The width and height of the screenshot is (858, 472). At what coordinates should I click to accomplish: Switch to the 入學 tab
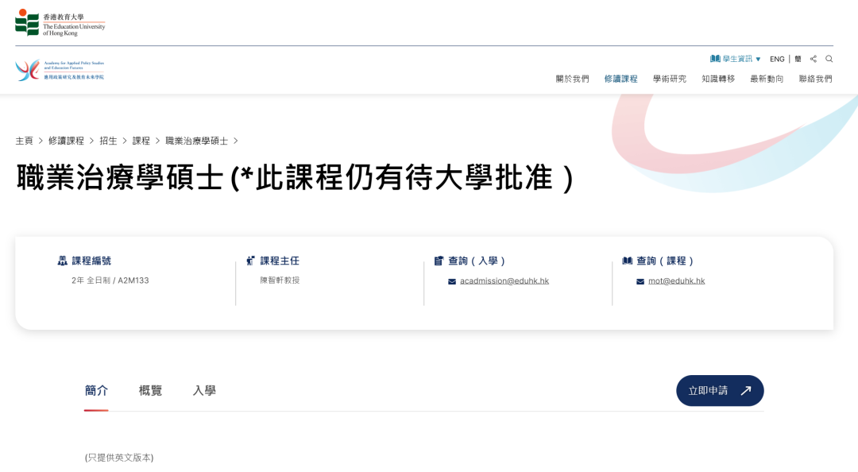pyautogui.click(x=204, y=390)
